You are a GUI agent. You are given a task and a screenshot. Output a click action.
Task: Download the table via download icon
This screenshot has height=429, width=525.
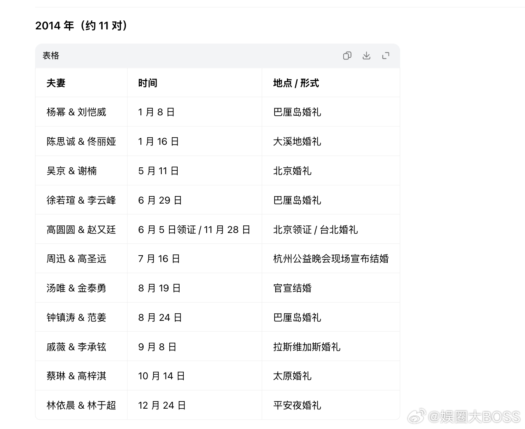(366, 56)
